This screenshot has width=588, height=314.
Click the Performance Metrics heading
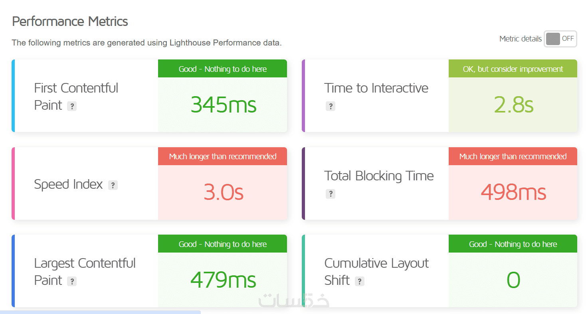70,21
